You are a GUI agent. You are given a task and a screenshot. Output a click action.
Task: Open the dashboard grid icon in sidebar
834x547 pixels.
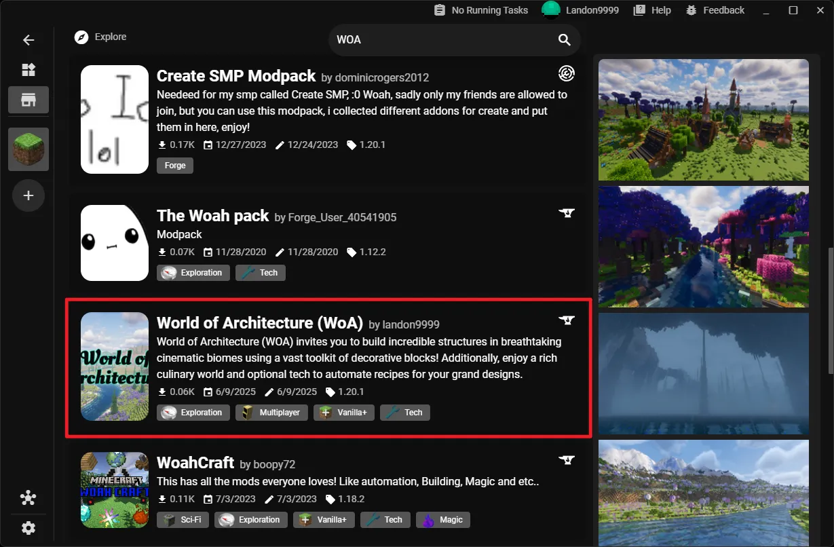tap(29, 70)
